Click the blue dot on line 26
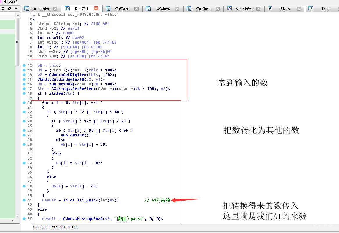 tap(24, 130)
